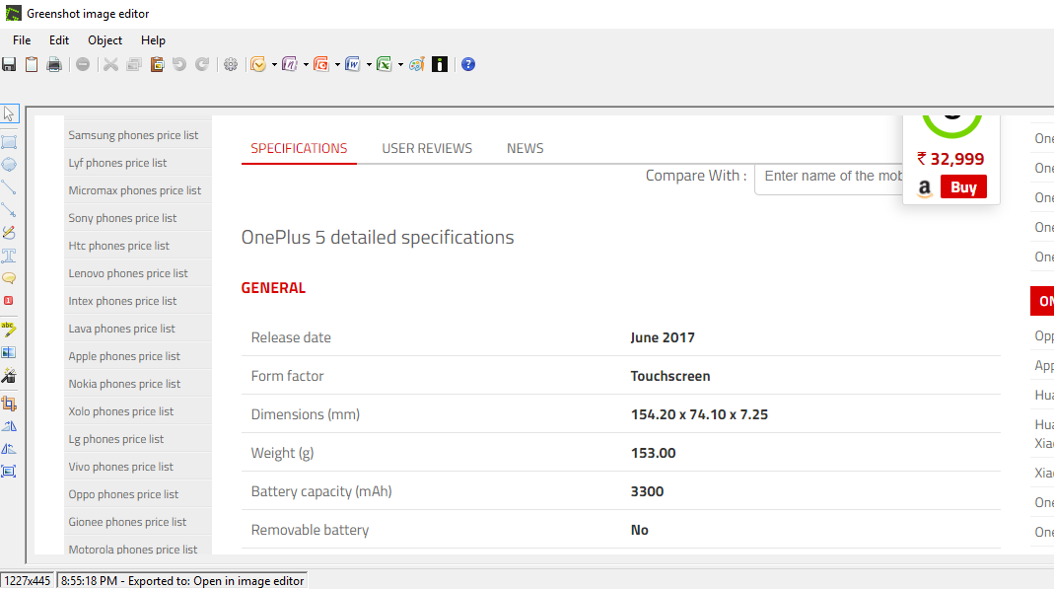The height and width of the screenshot is (589, 1054).
Task: Send image to PowerPoint via its icon
Action: pyautogui.click(x=321, y=64)
